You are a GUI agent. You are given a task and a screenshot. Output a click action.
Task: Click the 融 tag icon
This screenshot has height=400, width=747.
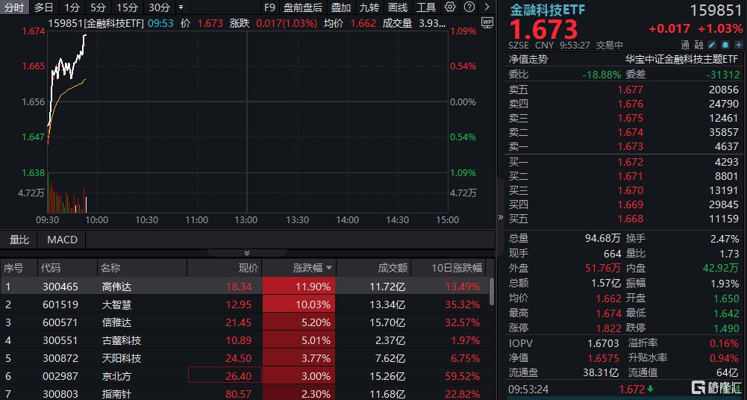(698, 45)
